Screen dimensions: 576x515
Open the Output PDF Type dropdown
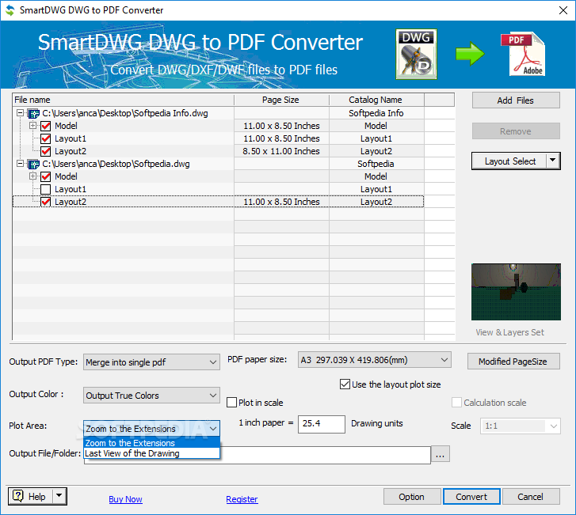pos(212,362)
